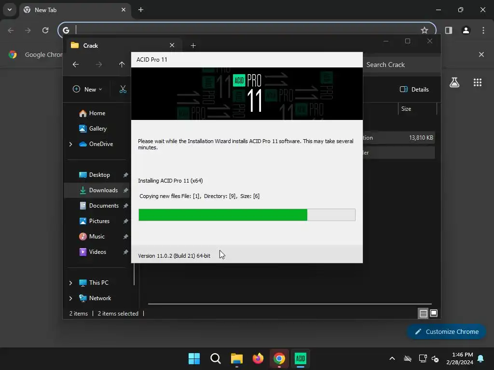Screen dimensions: 494x370
Task: Close the Crack Explorer tab
Action: coord(172,45)
